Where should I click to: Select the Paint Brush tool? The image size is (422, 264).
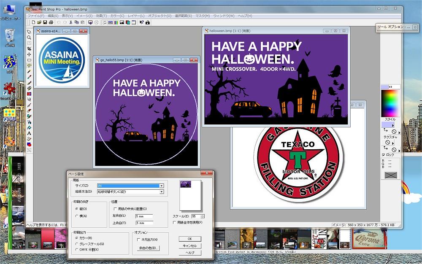[29, 83]
